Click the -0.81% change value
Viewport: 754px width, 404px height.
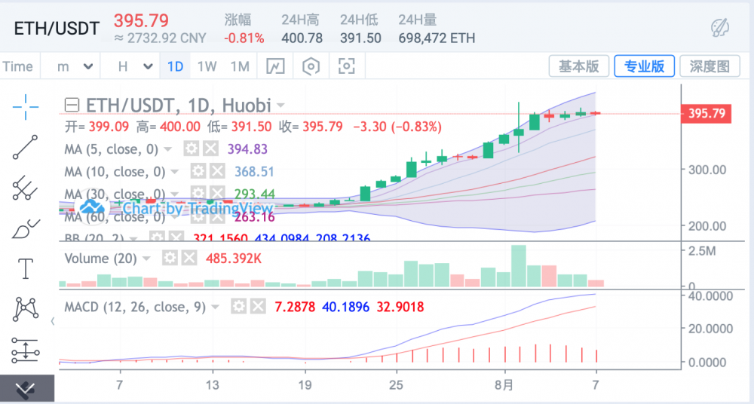pyautogui.click(x=244, y=38)
